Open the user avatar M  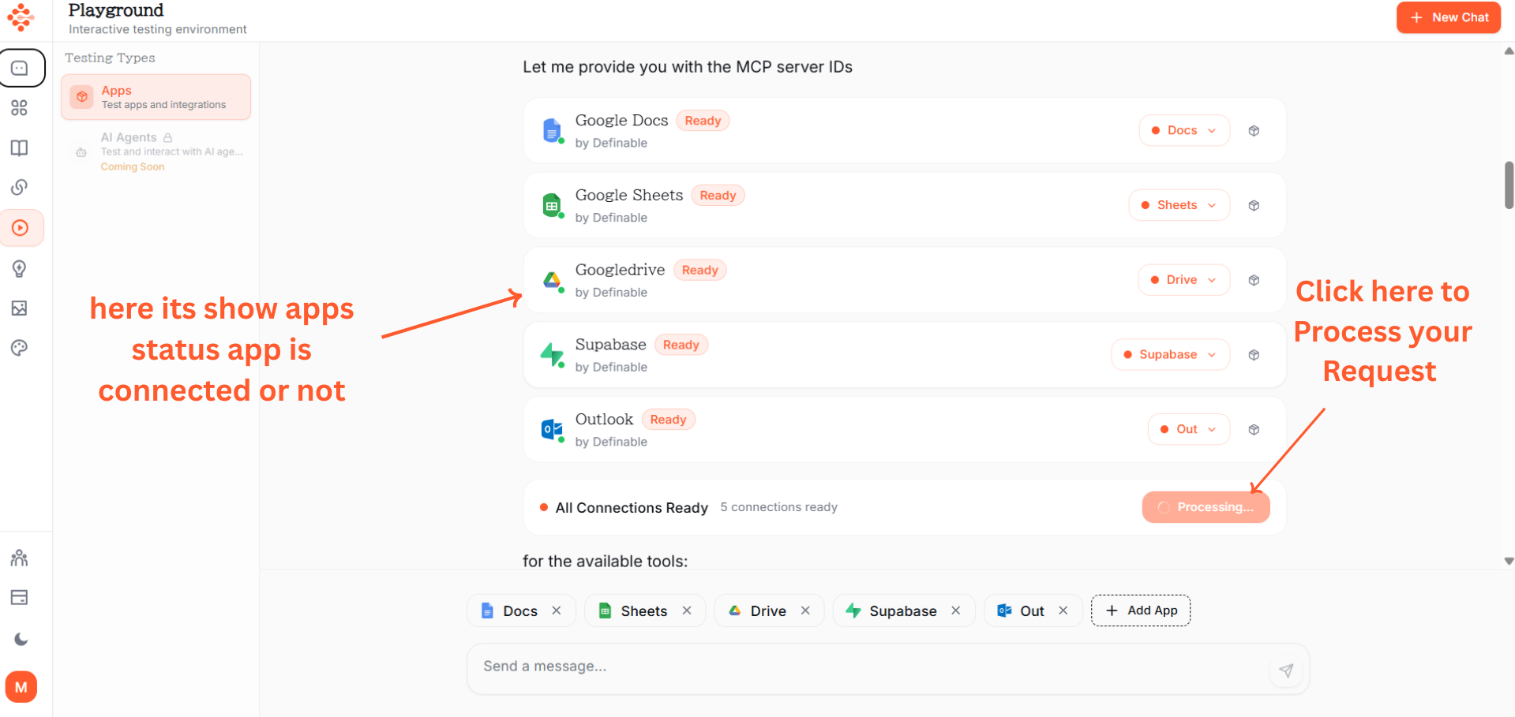point(21,687)
